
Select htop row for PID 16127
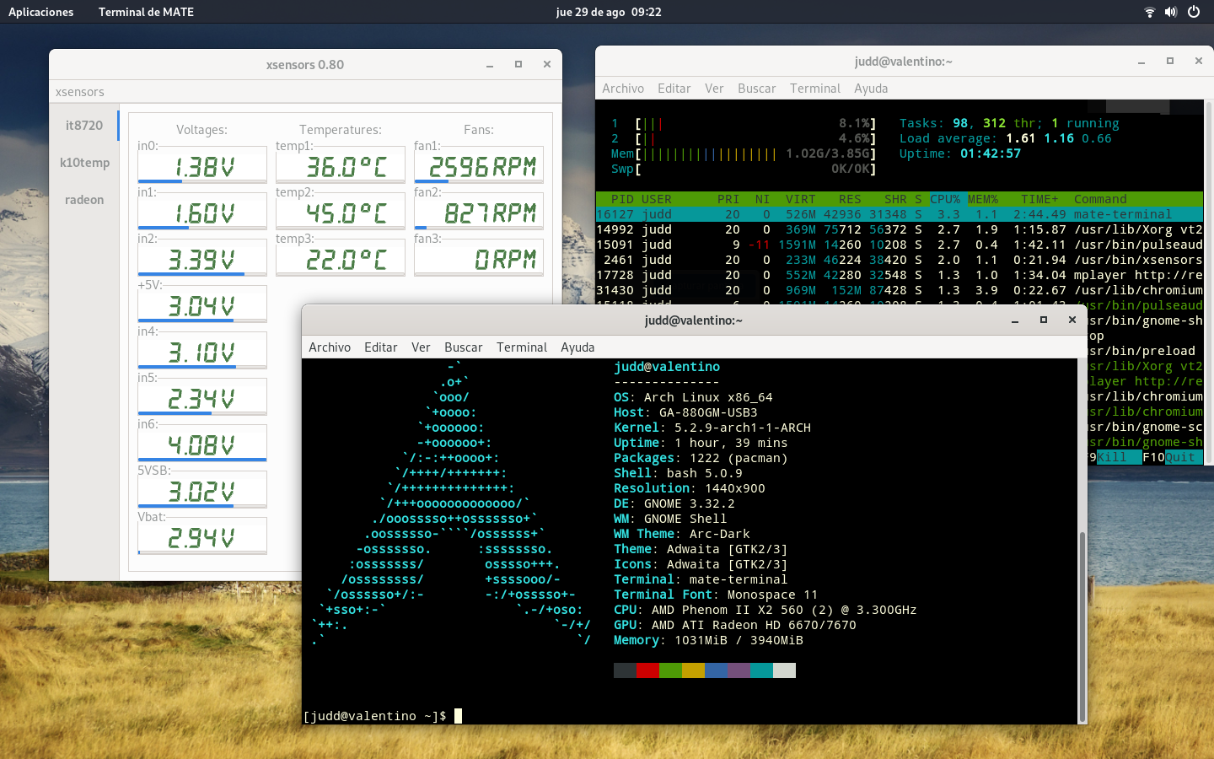900,214
